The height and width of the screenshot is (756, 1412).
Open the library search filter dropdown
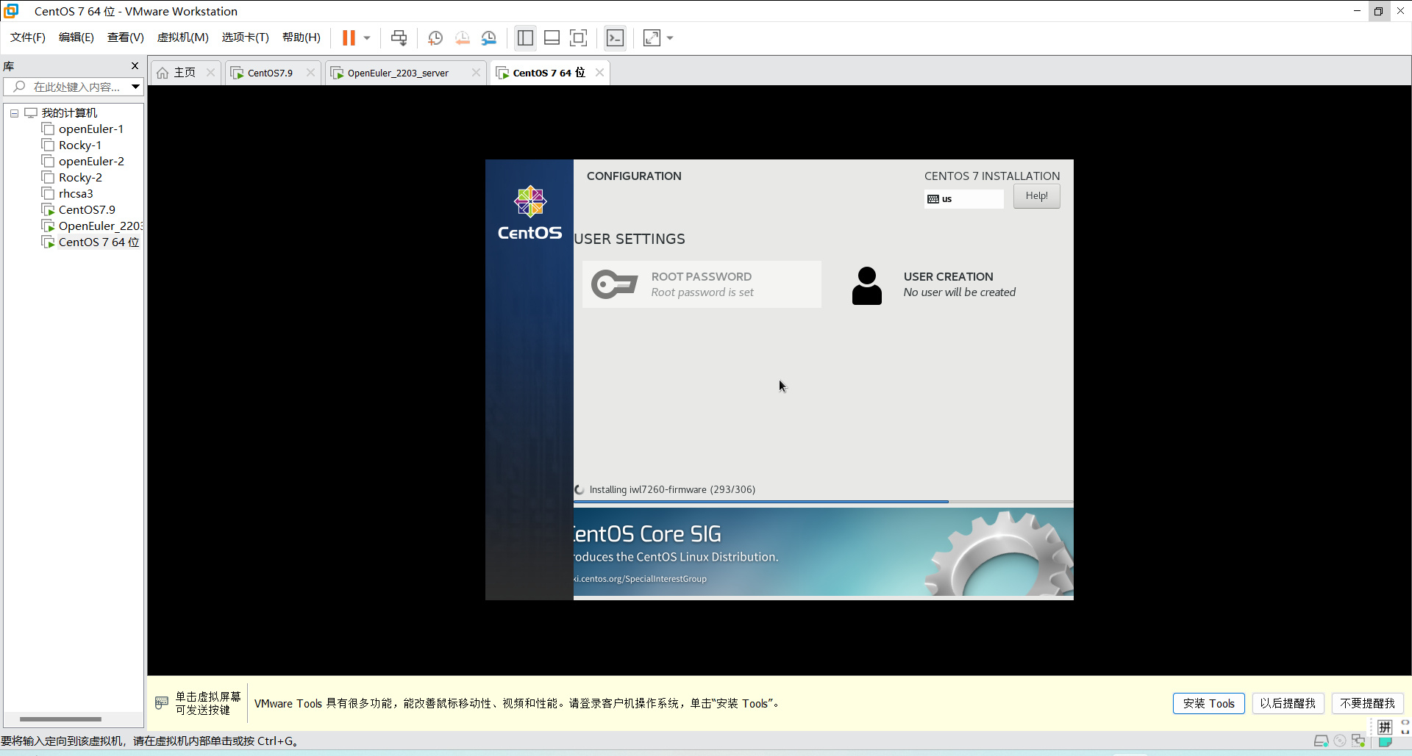pyautogui.click(x=136, y=87)
